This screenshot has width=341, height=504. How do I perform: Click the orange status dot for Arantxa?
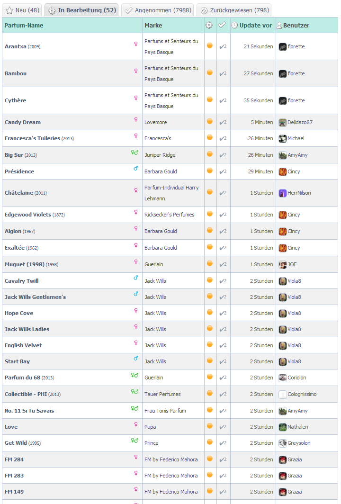pos(210,46)
